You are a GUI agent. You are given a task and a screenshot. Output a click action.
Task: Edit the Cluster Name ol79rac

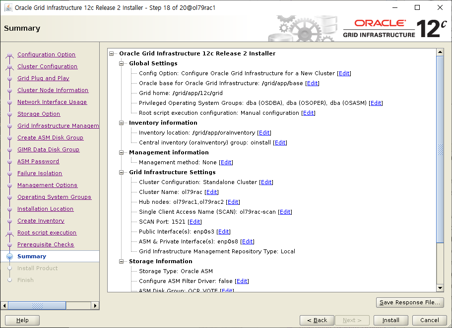click(211, 192)
